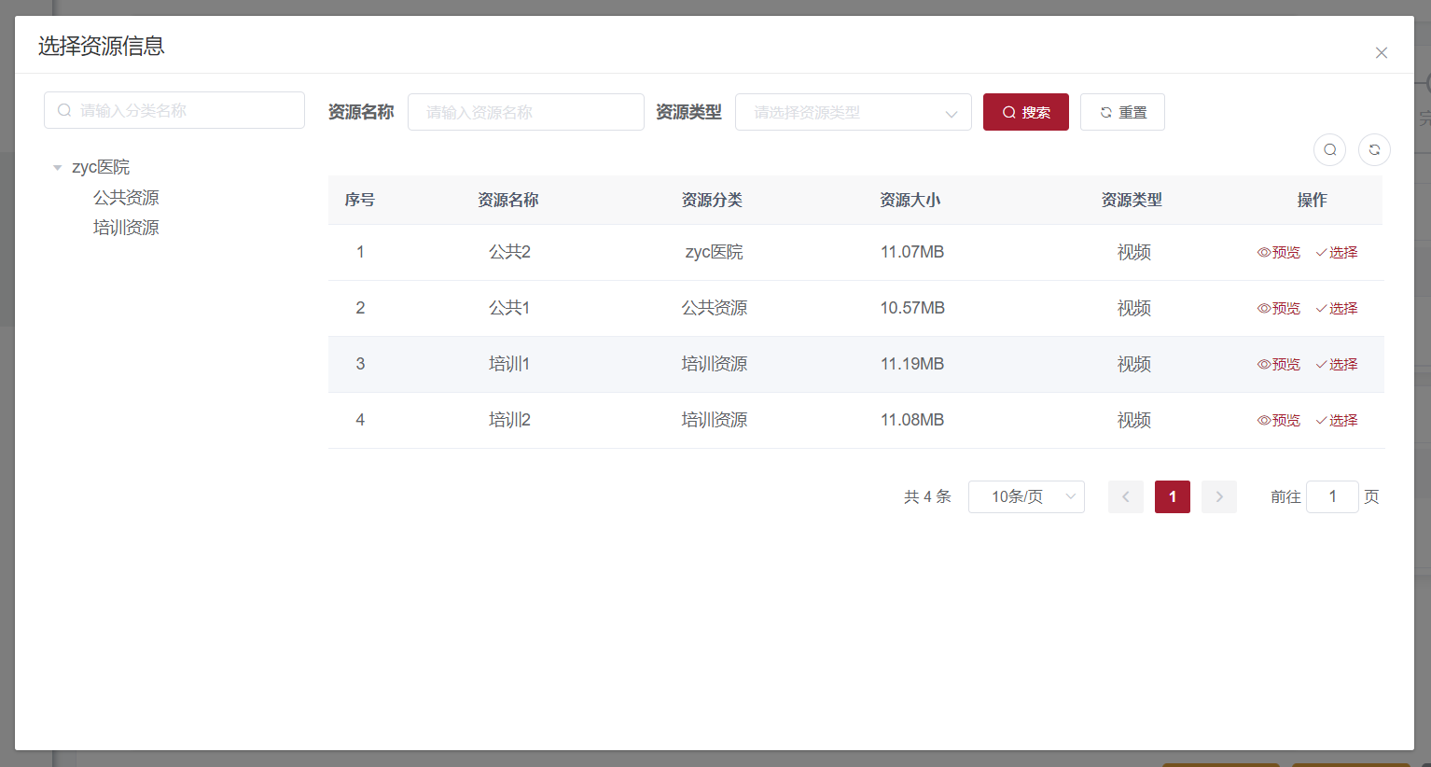
Task: Click the red 搜索 button
Action: [1026, 112]
